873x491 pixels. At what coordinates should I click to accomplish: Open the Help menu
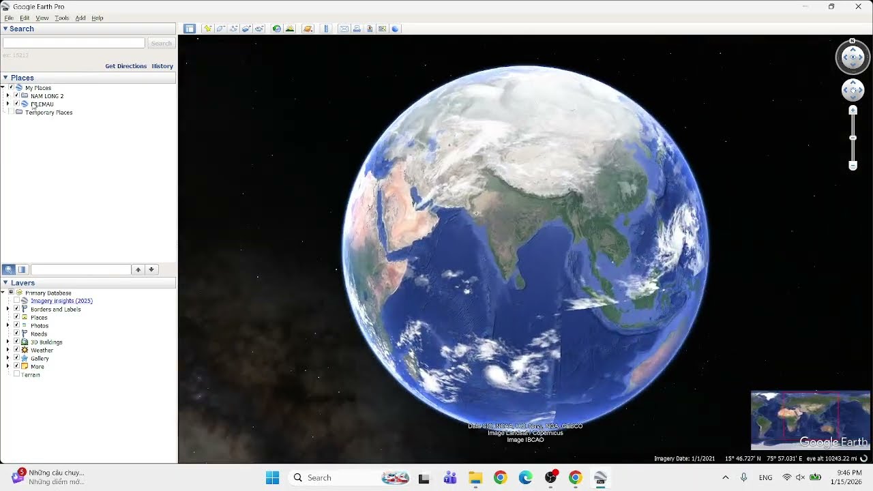[x=98, y=18]
